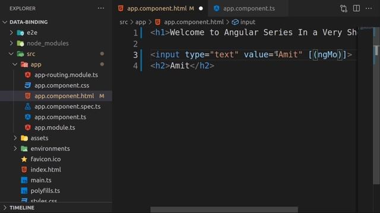Click the CSS icon of app.component.css
The image size is (380, 213).
pos(28,85)
